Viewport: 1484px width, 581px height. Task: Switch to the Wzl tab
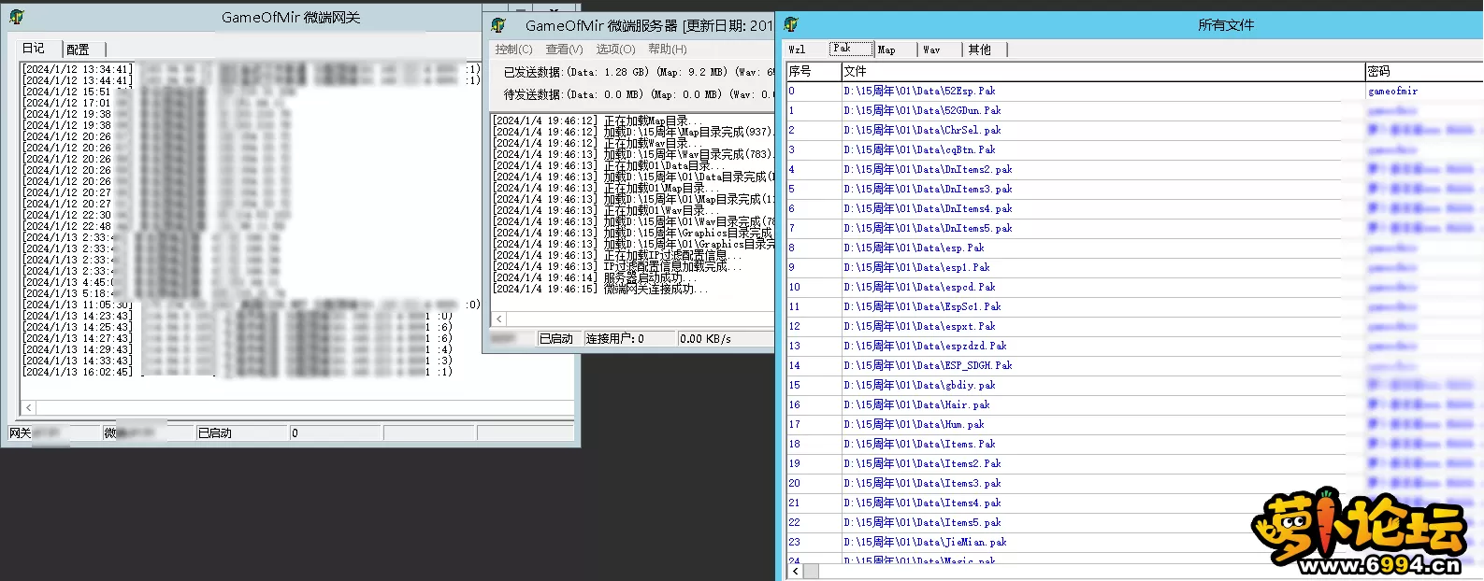point(797,50)
